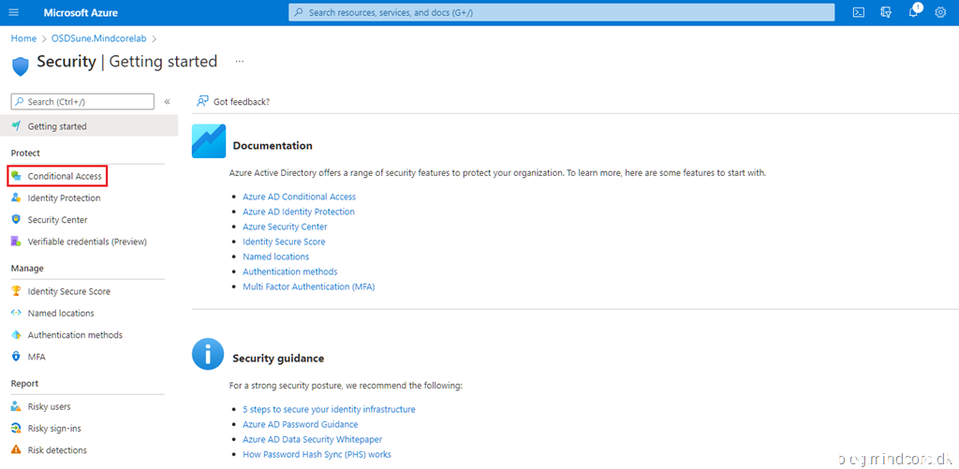Click the Documentation chart icon
The height and width of the screenshot is (469, 959).
[209, 141]
